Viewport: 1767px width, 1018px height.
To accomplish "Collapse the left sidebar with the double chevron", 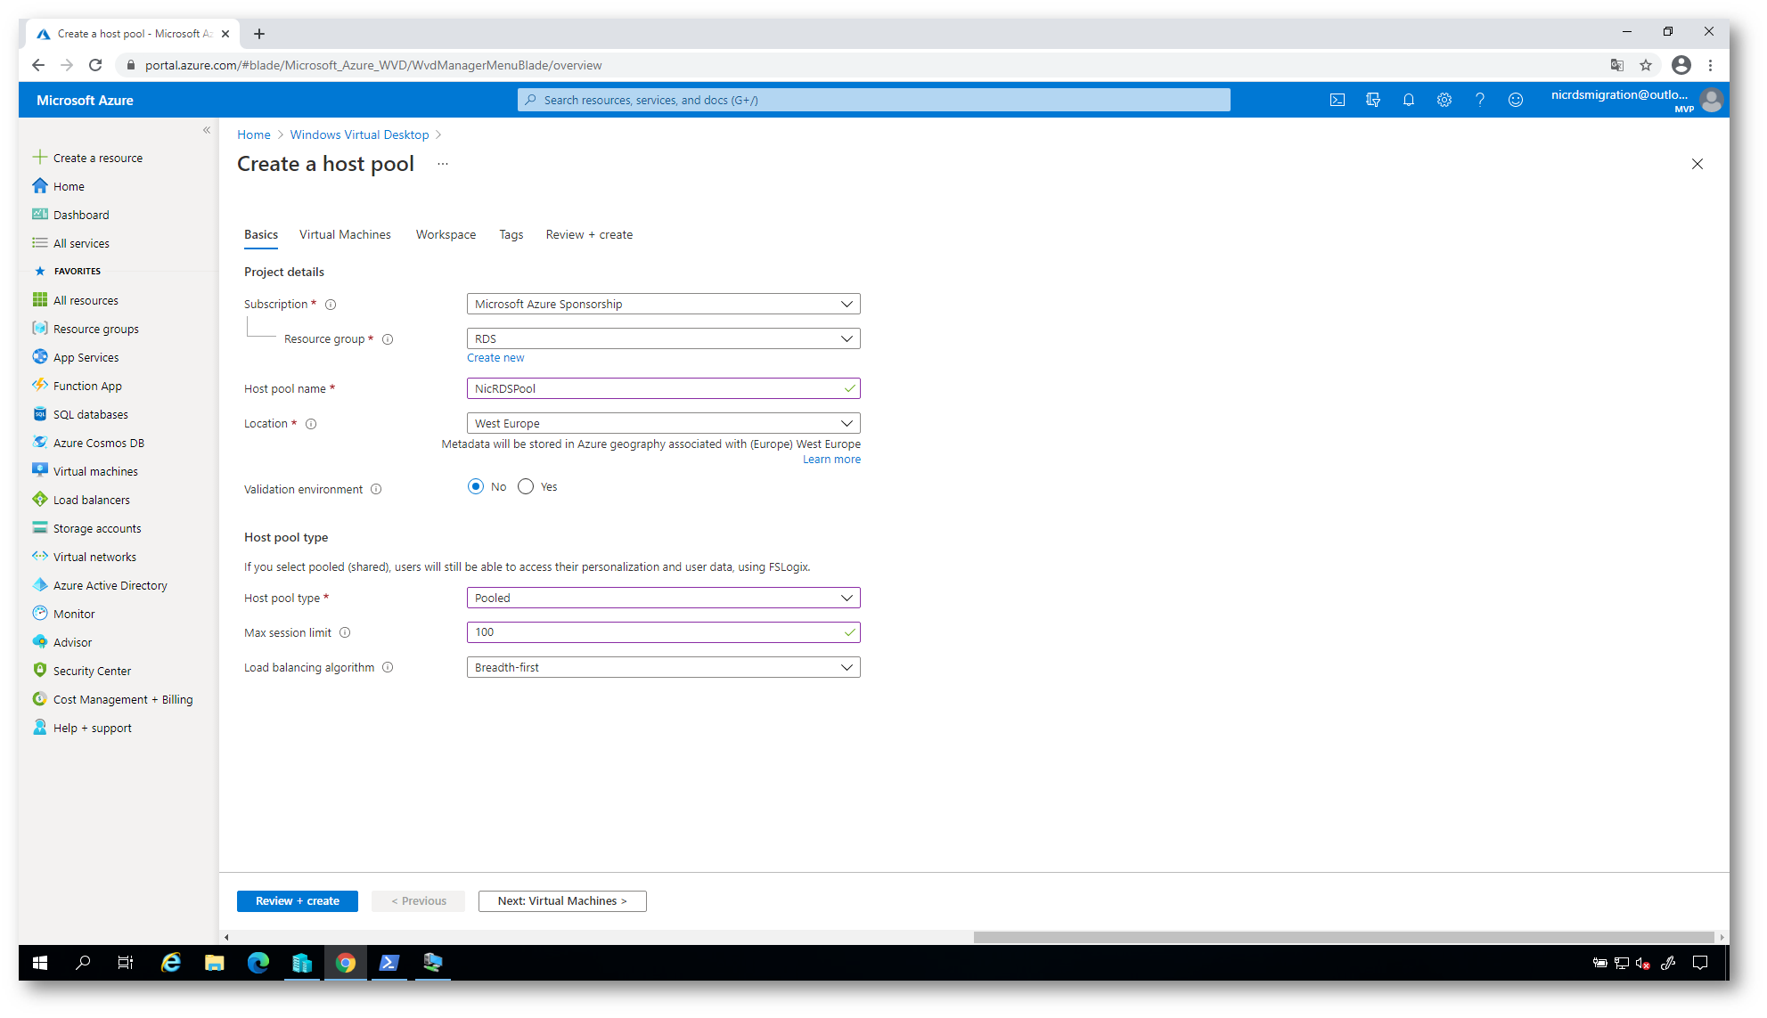I will [x=207, y=130].
